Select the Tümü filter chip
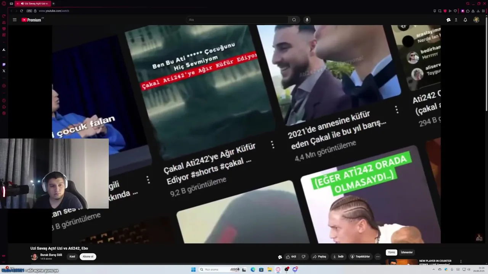Screen dimensions: 488x274 coord(392,252)
